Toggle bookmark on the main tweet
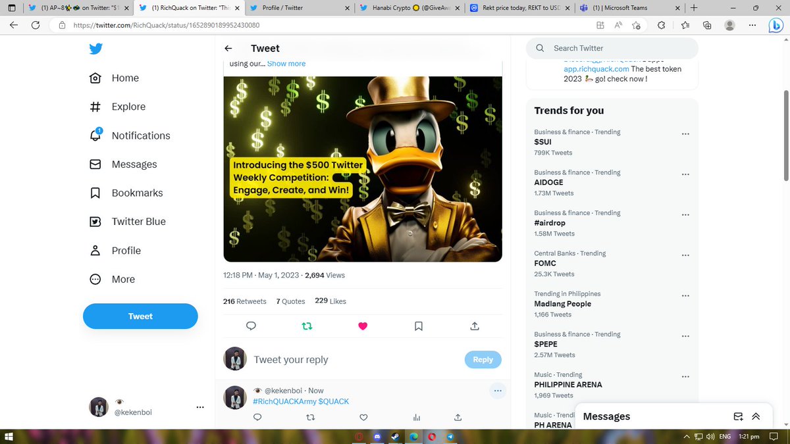The width and height of the screenshot is (790, 444). (419, 326)
